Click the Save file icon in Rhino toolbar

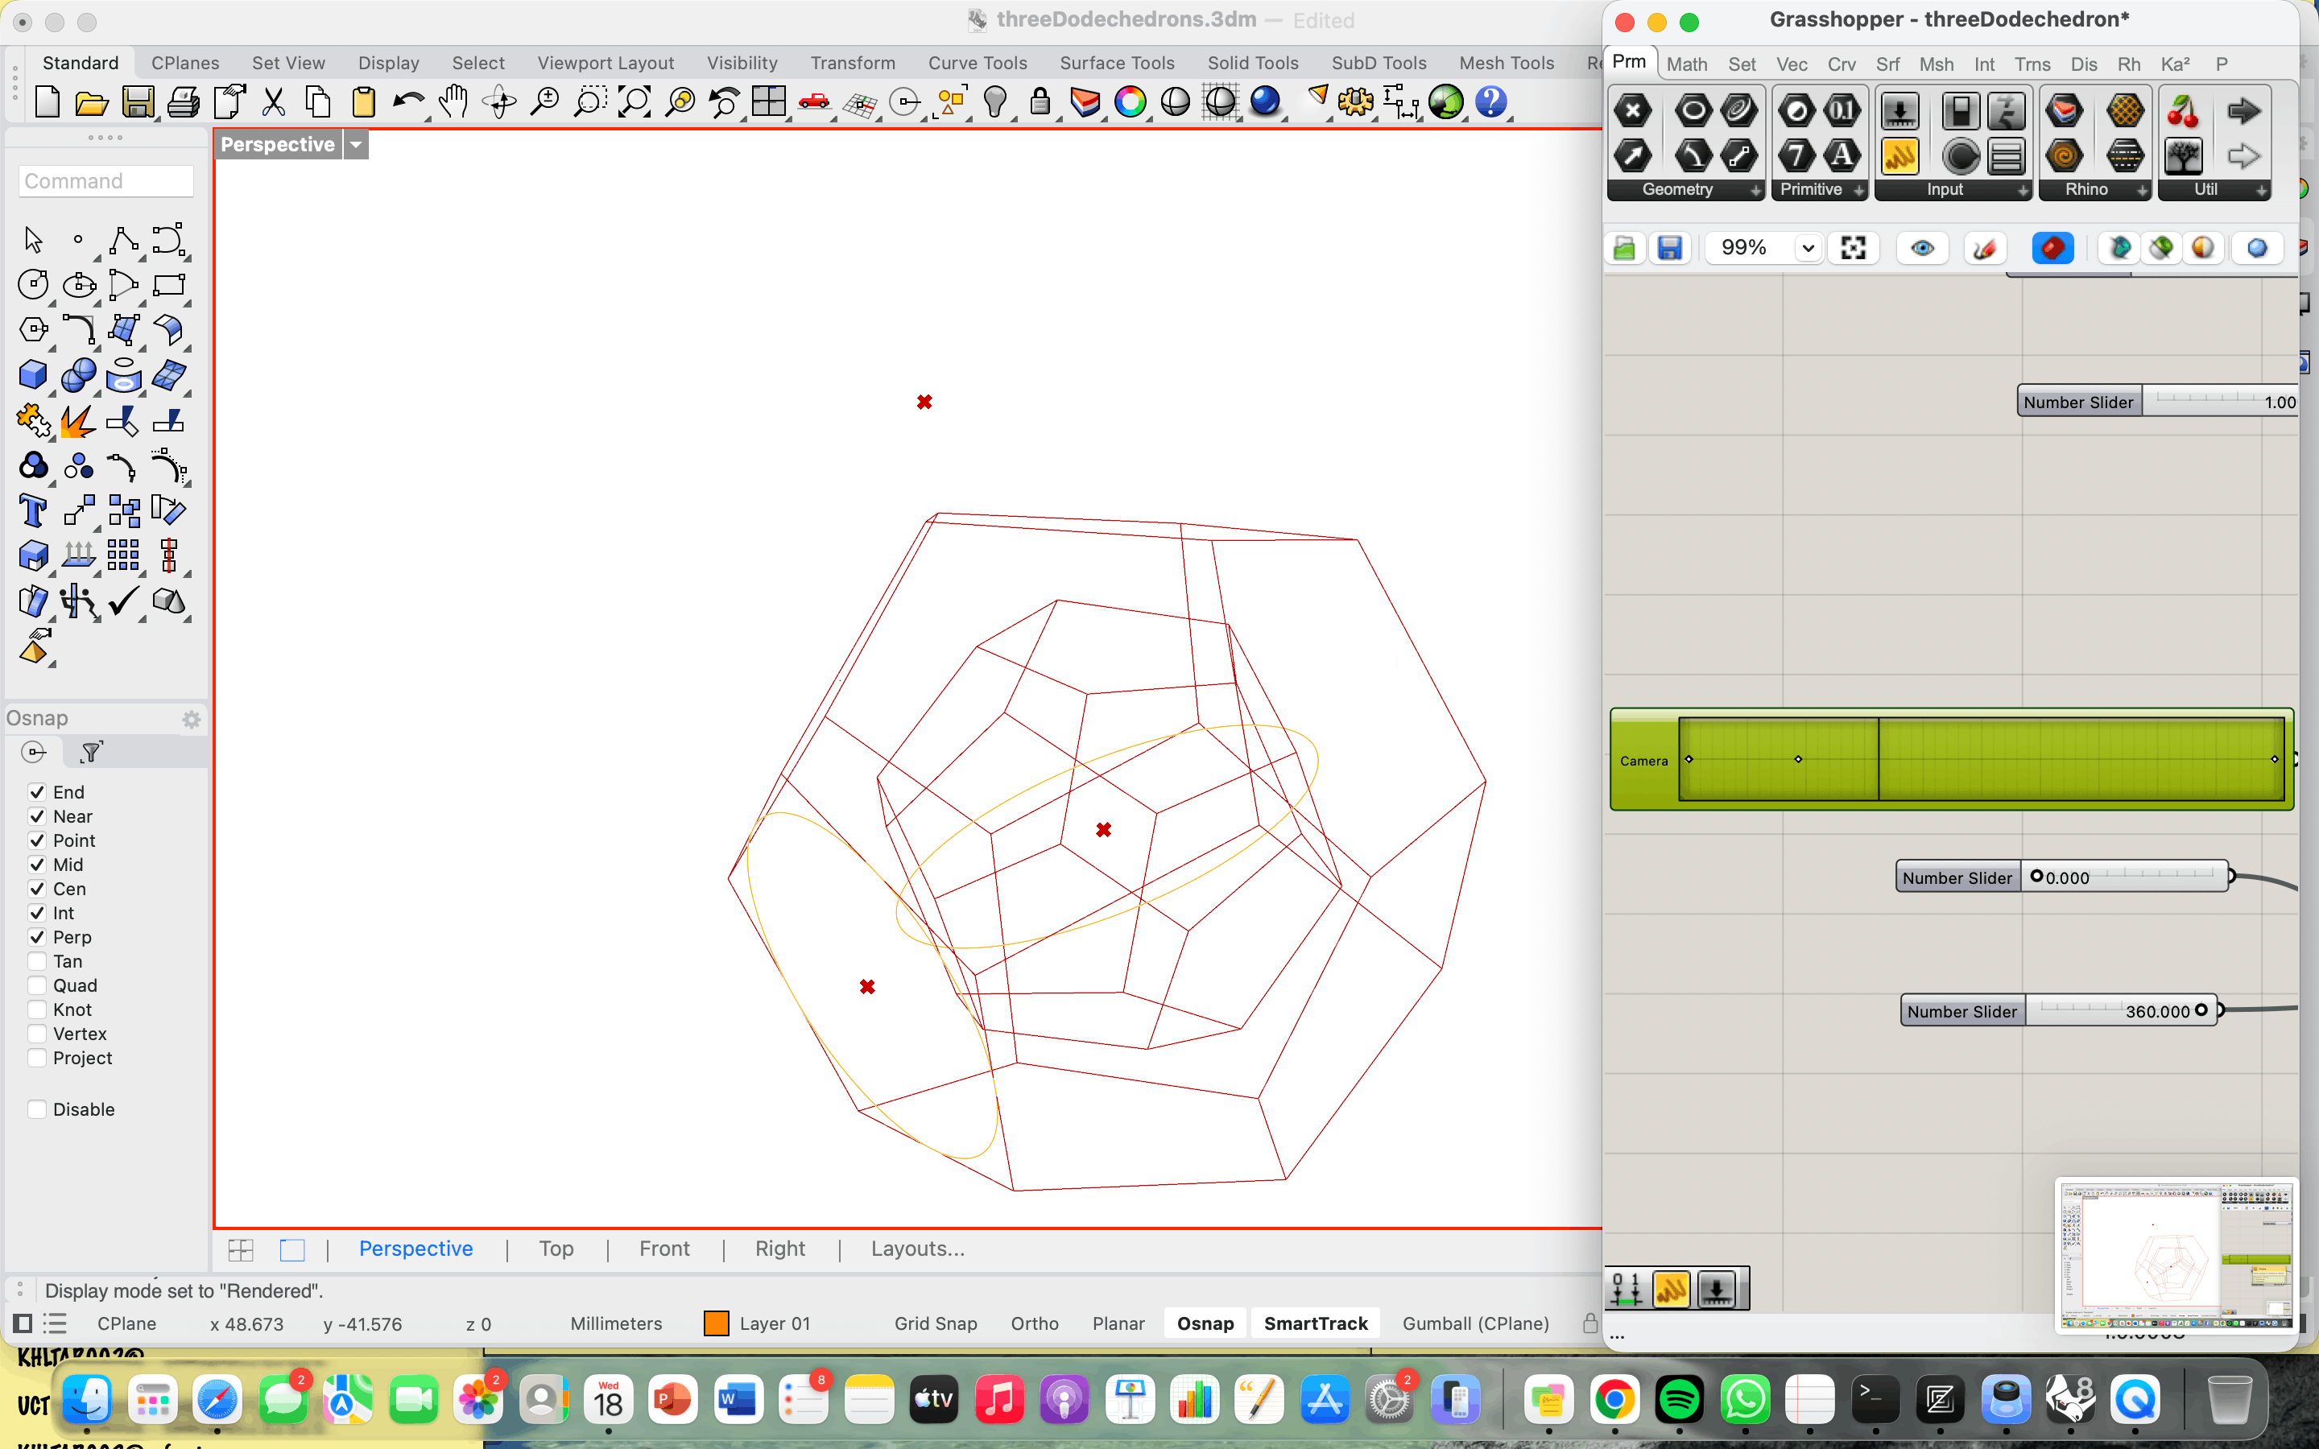point(138,101)
